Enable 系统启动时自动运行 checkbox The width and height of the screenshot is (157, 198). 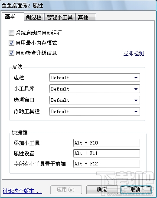(x=11, y=33)
